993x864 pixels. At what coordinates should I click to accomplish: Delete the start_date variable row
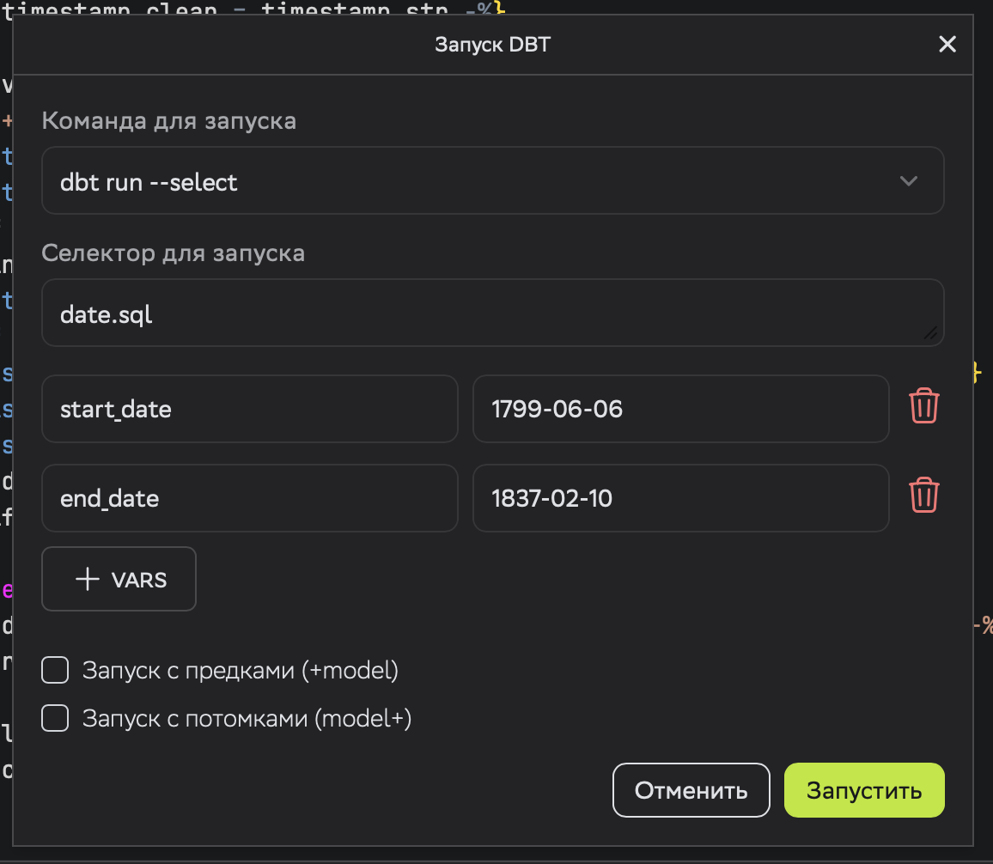[924, 406]
